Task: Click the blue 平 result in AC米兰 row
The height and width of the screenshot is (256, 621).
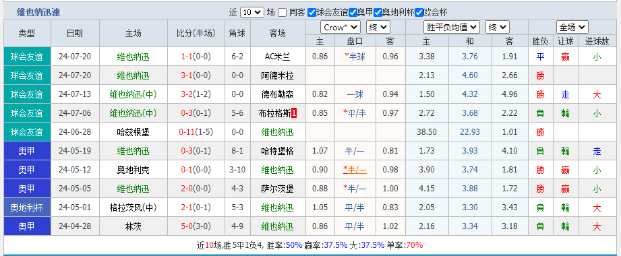Action: pos(540,57)
